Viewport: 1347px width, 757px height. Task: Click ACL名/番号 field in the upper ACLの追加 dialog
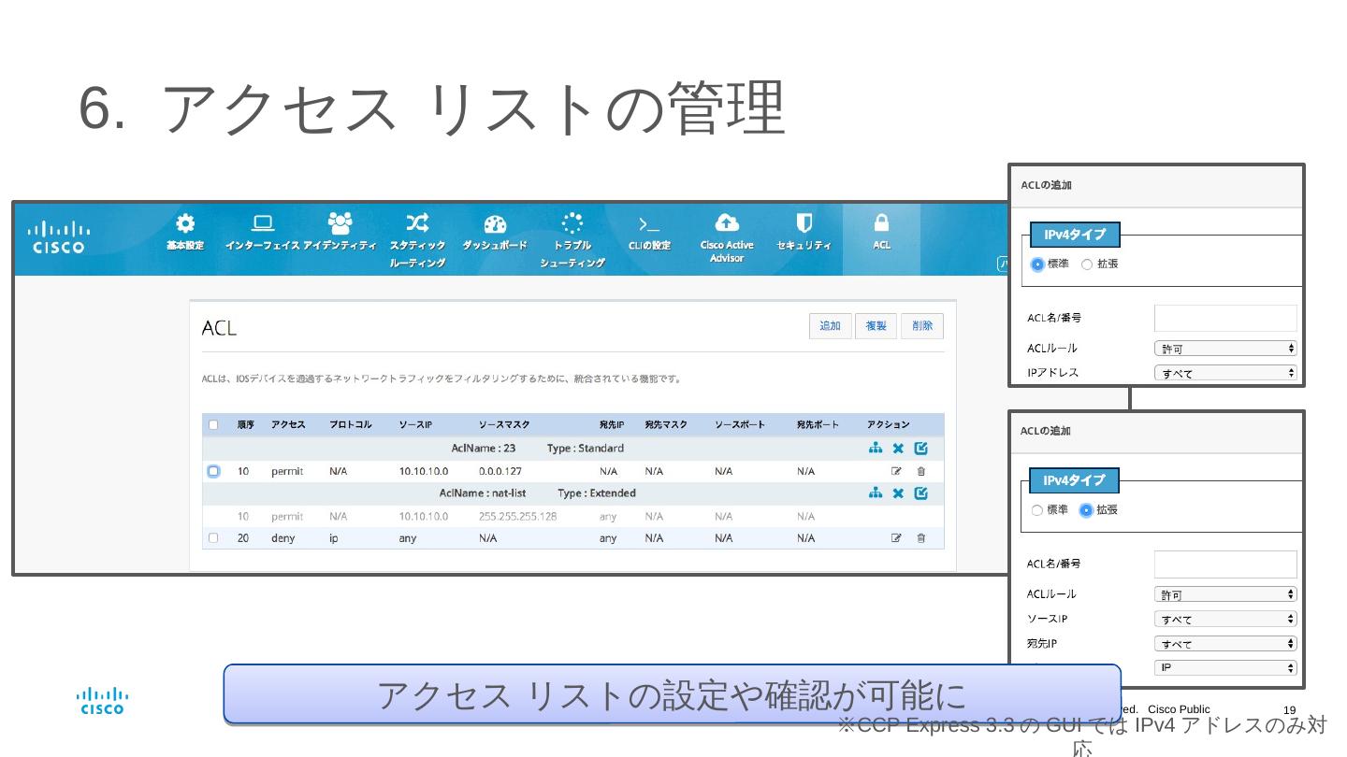(1225, 318)
